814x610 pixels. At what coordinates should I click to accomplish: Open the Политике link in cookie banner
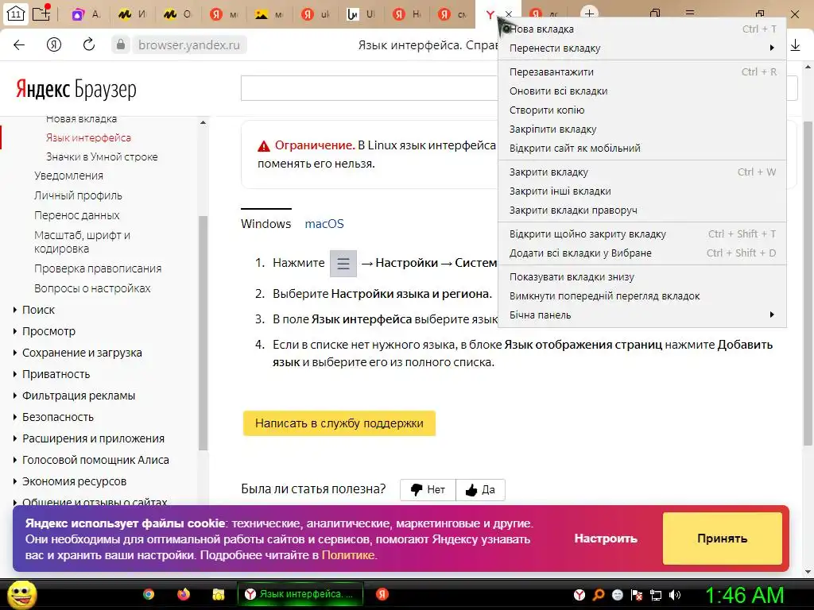click(348, 555)
